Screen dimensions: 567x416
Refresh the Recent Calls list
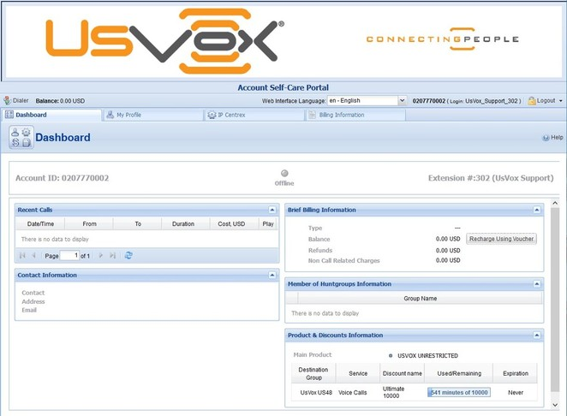tap(128, 256)
